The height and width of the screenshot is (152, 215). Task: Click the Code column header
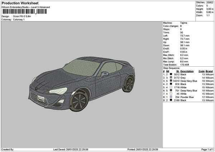(x=201, y=71)
